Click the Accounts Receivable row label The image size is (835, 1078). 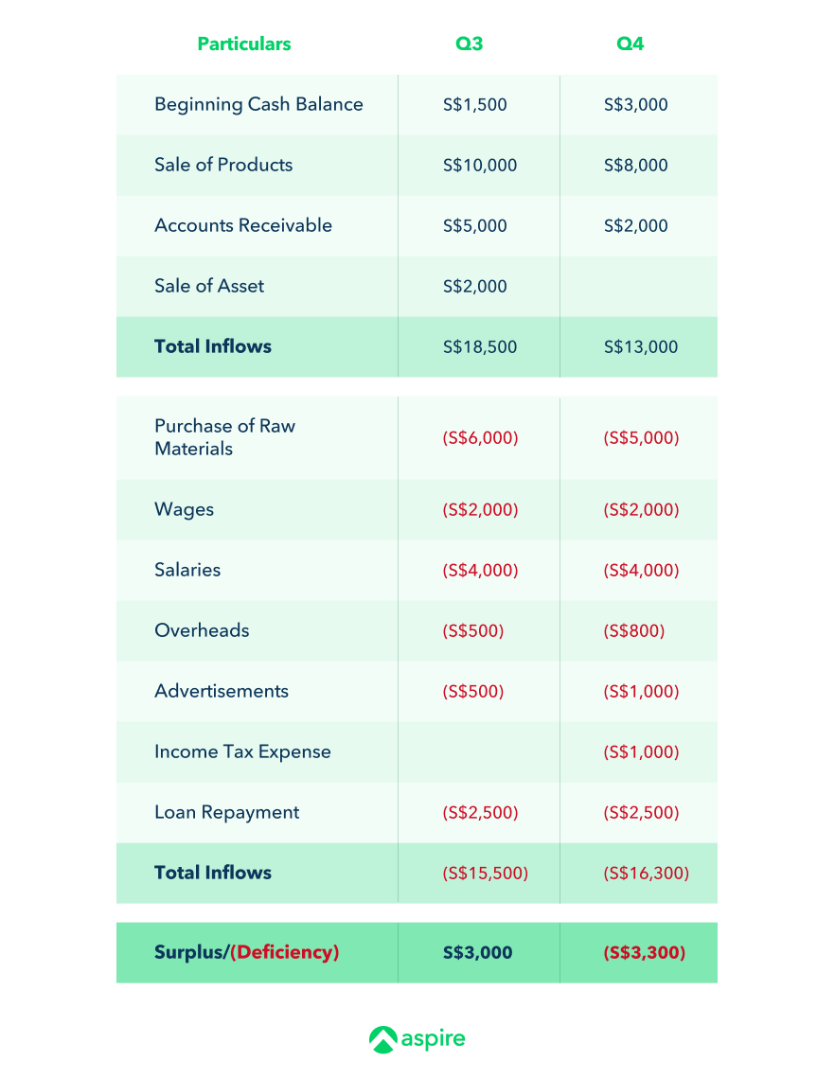(243, 225)
